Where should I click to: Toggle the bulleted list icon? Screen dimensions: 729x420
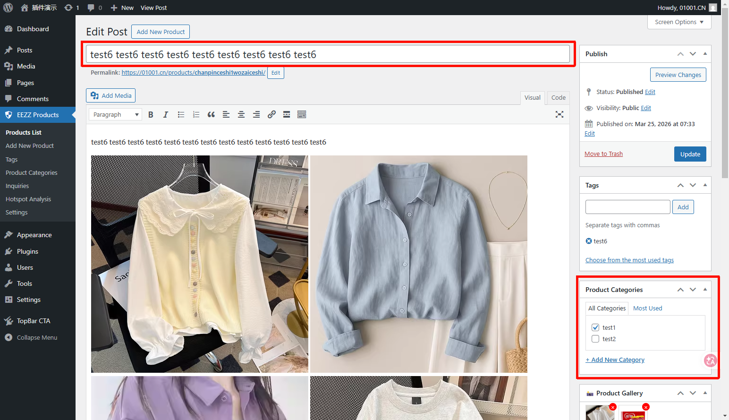[x=181, y=115]
